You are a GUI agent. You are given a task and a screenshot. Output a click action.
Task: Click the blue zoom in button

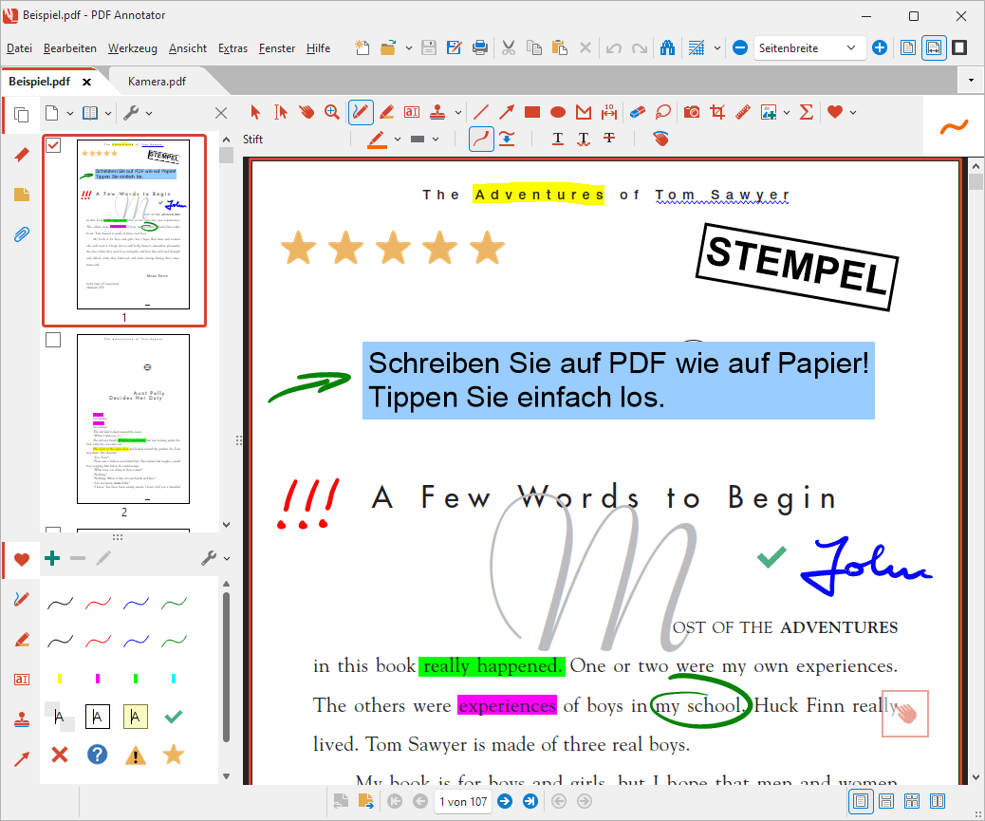click(880, 47)
